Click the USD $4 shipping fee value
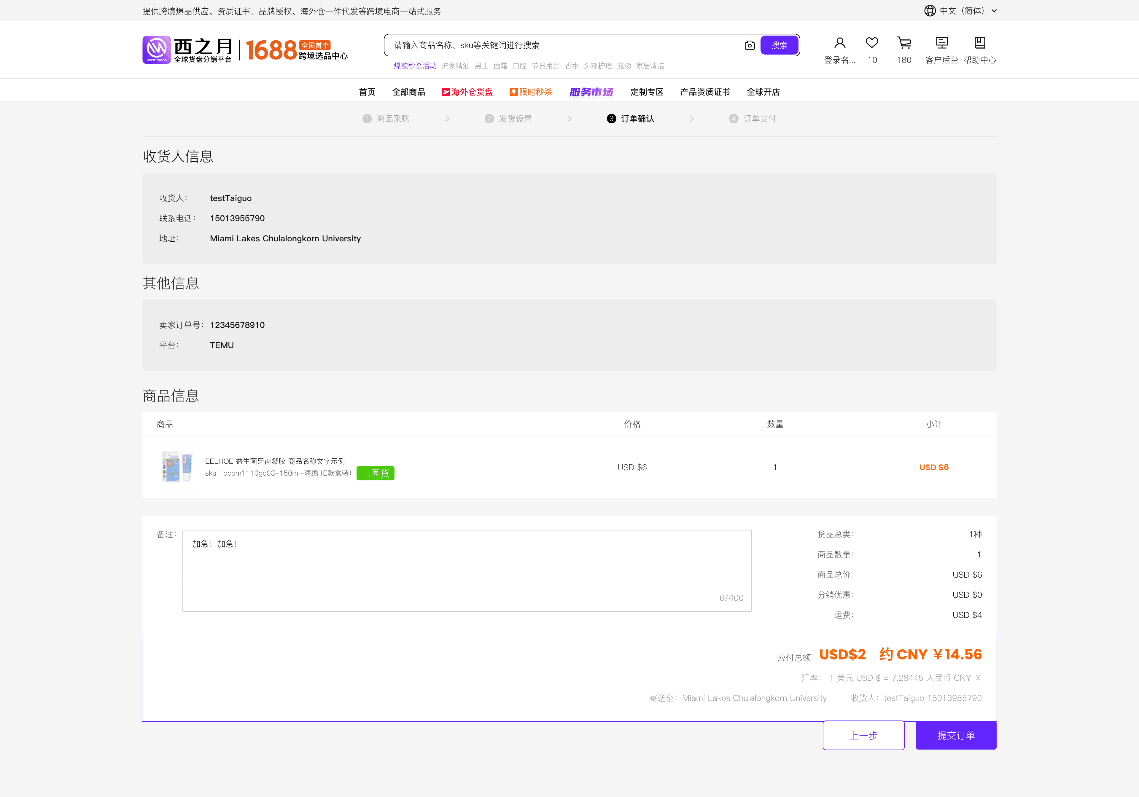 click(x=967, y=615)
